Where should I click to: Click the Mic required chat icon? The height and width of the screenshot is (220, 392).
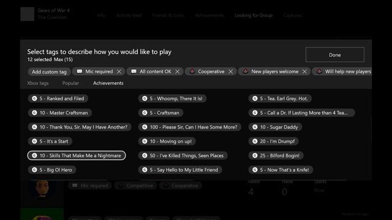click(80, 71)
